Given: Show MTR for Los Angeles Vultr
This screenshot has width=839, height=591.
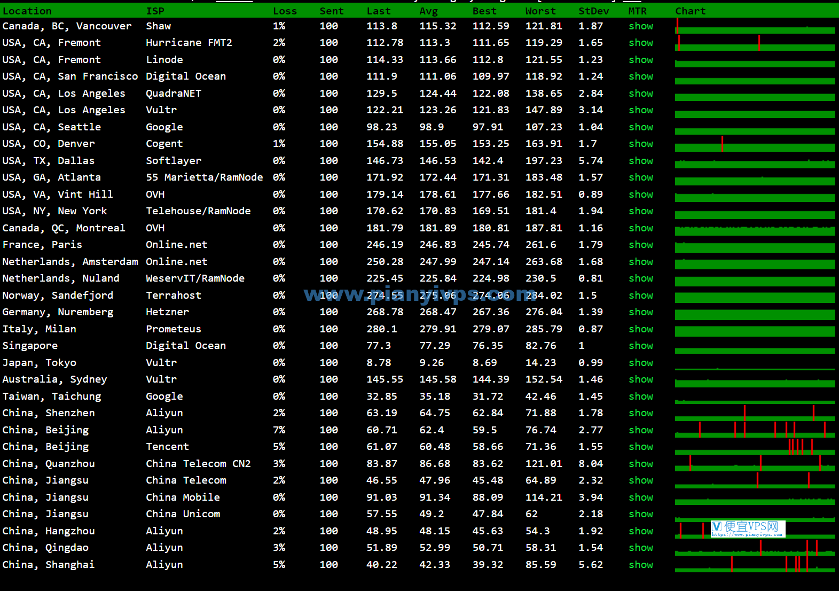Looking at the screenshot, I should (641, 110).
